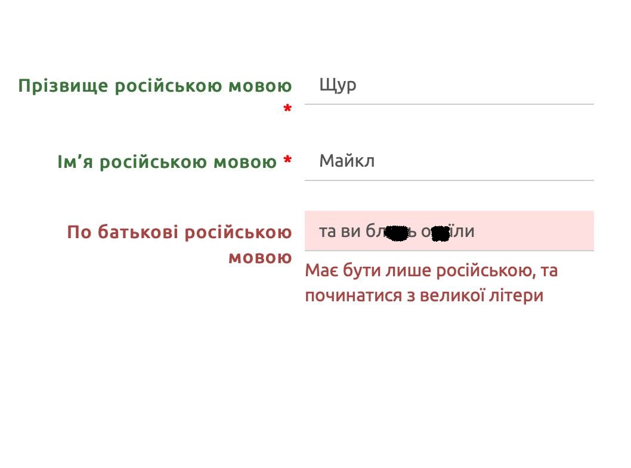Click the underline below the surname field

pos(449,103)
